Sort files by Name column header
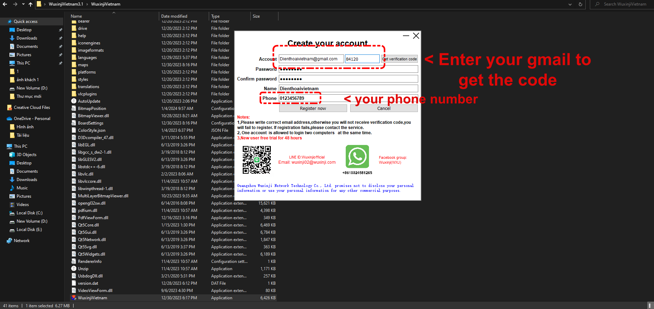The height and width of the screenshot is (309, 654). click(76, 16)
